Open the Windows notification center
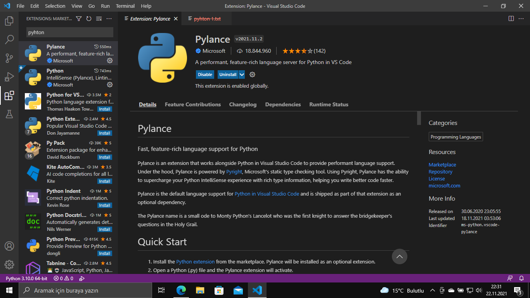This screenshot has width=530, height=298. (518, 290)
